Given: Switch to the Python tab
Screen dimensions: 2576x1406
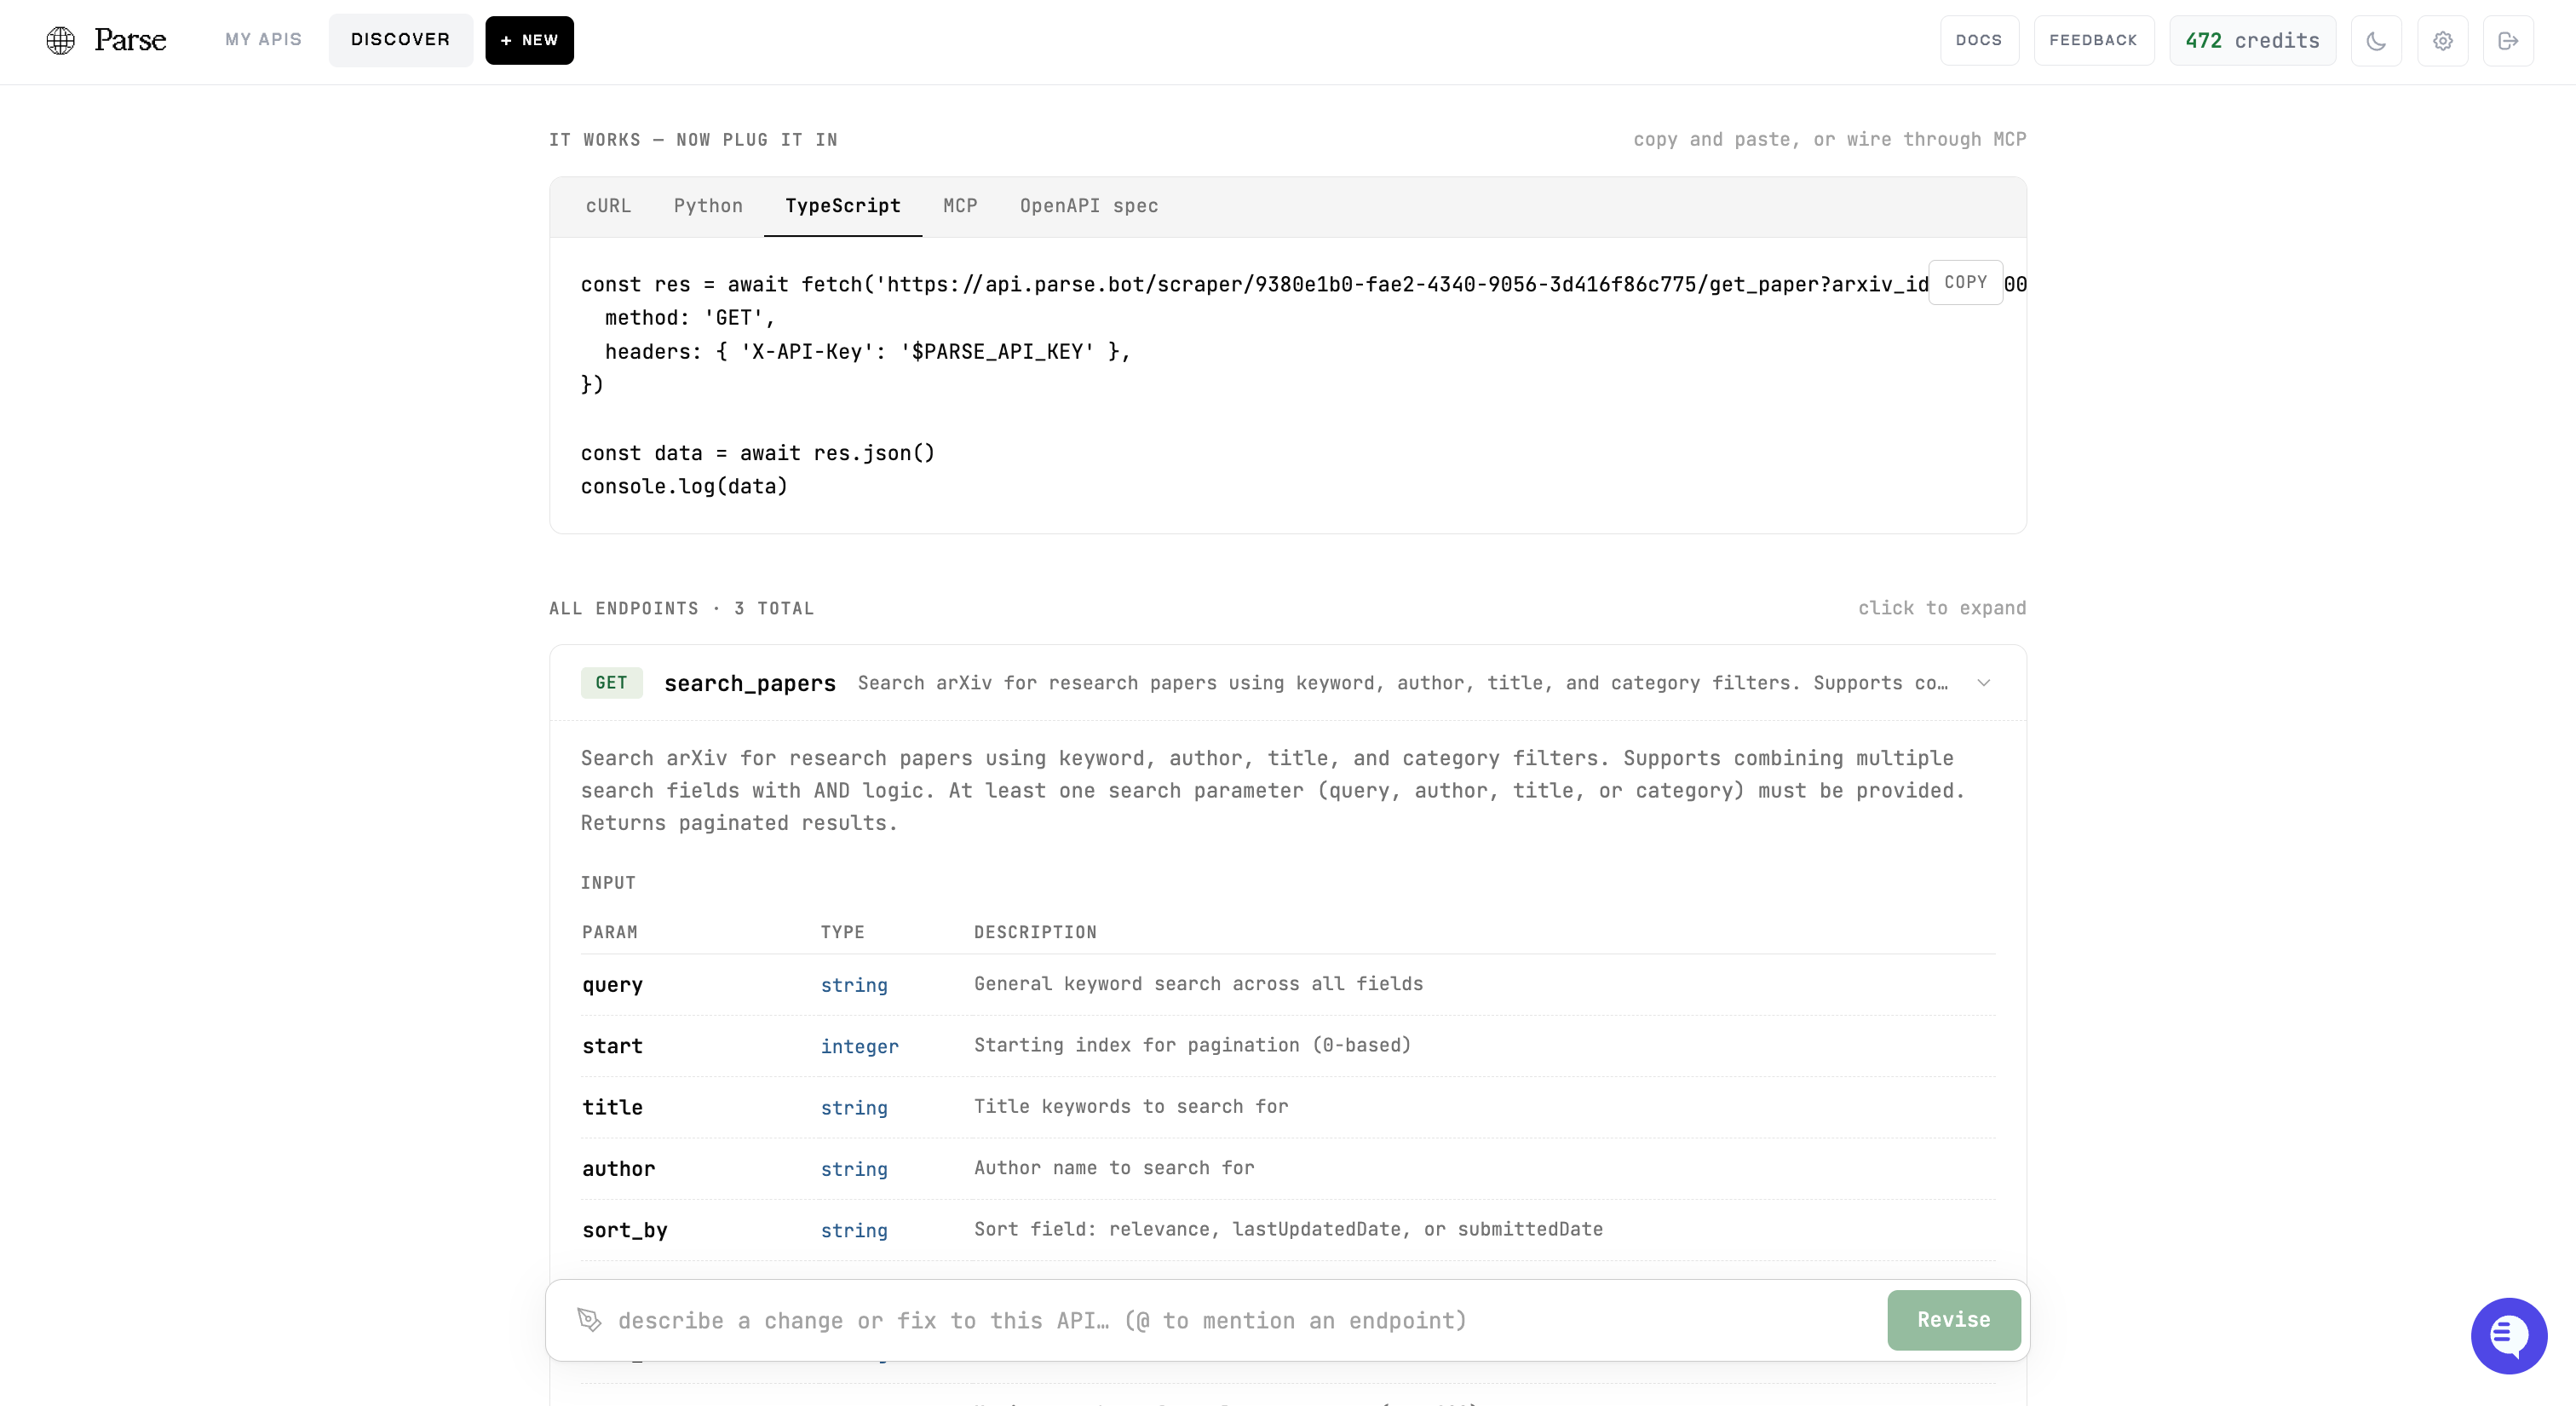Looking at the screenshot, I should [x=708, y=206].
